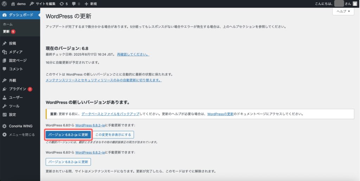Click second WordPress 6.8.2–ja version link
The height and width of the screenshot is (181, 360).
(x=90, y=152)
